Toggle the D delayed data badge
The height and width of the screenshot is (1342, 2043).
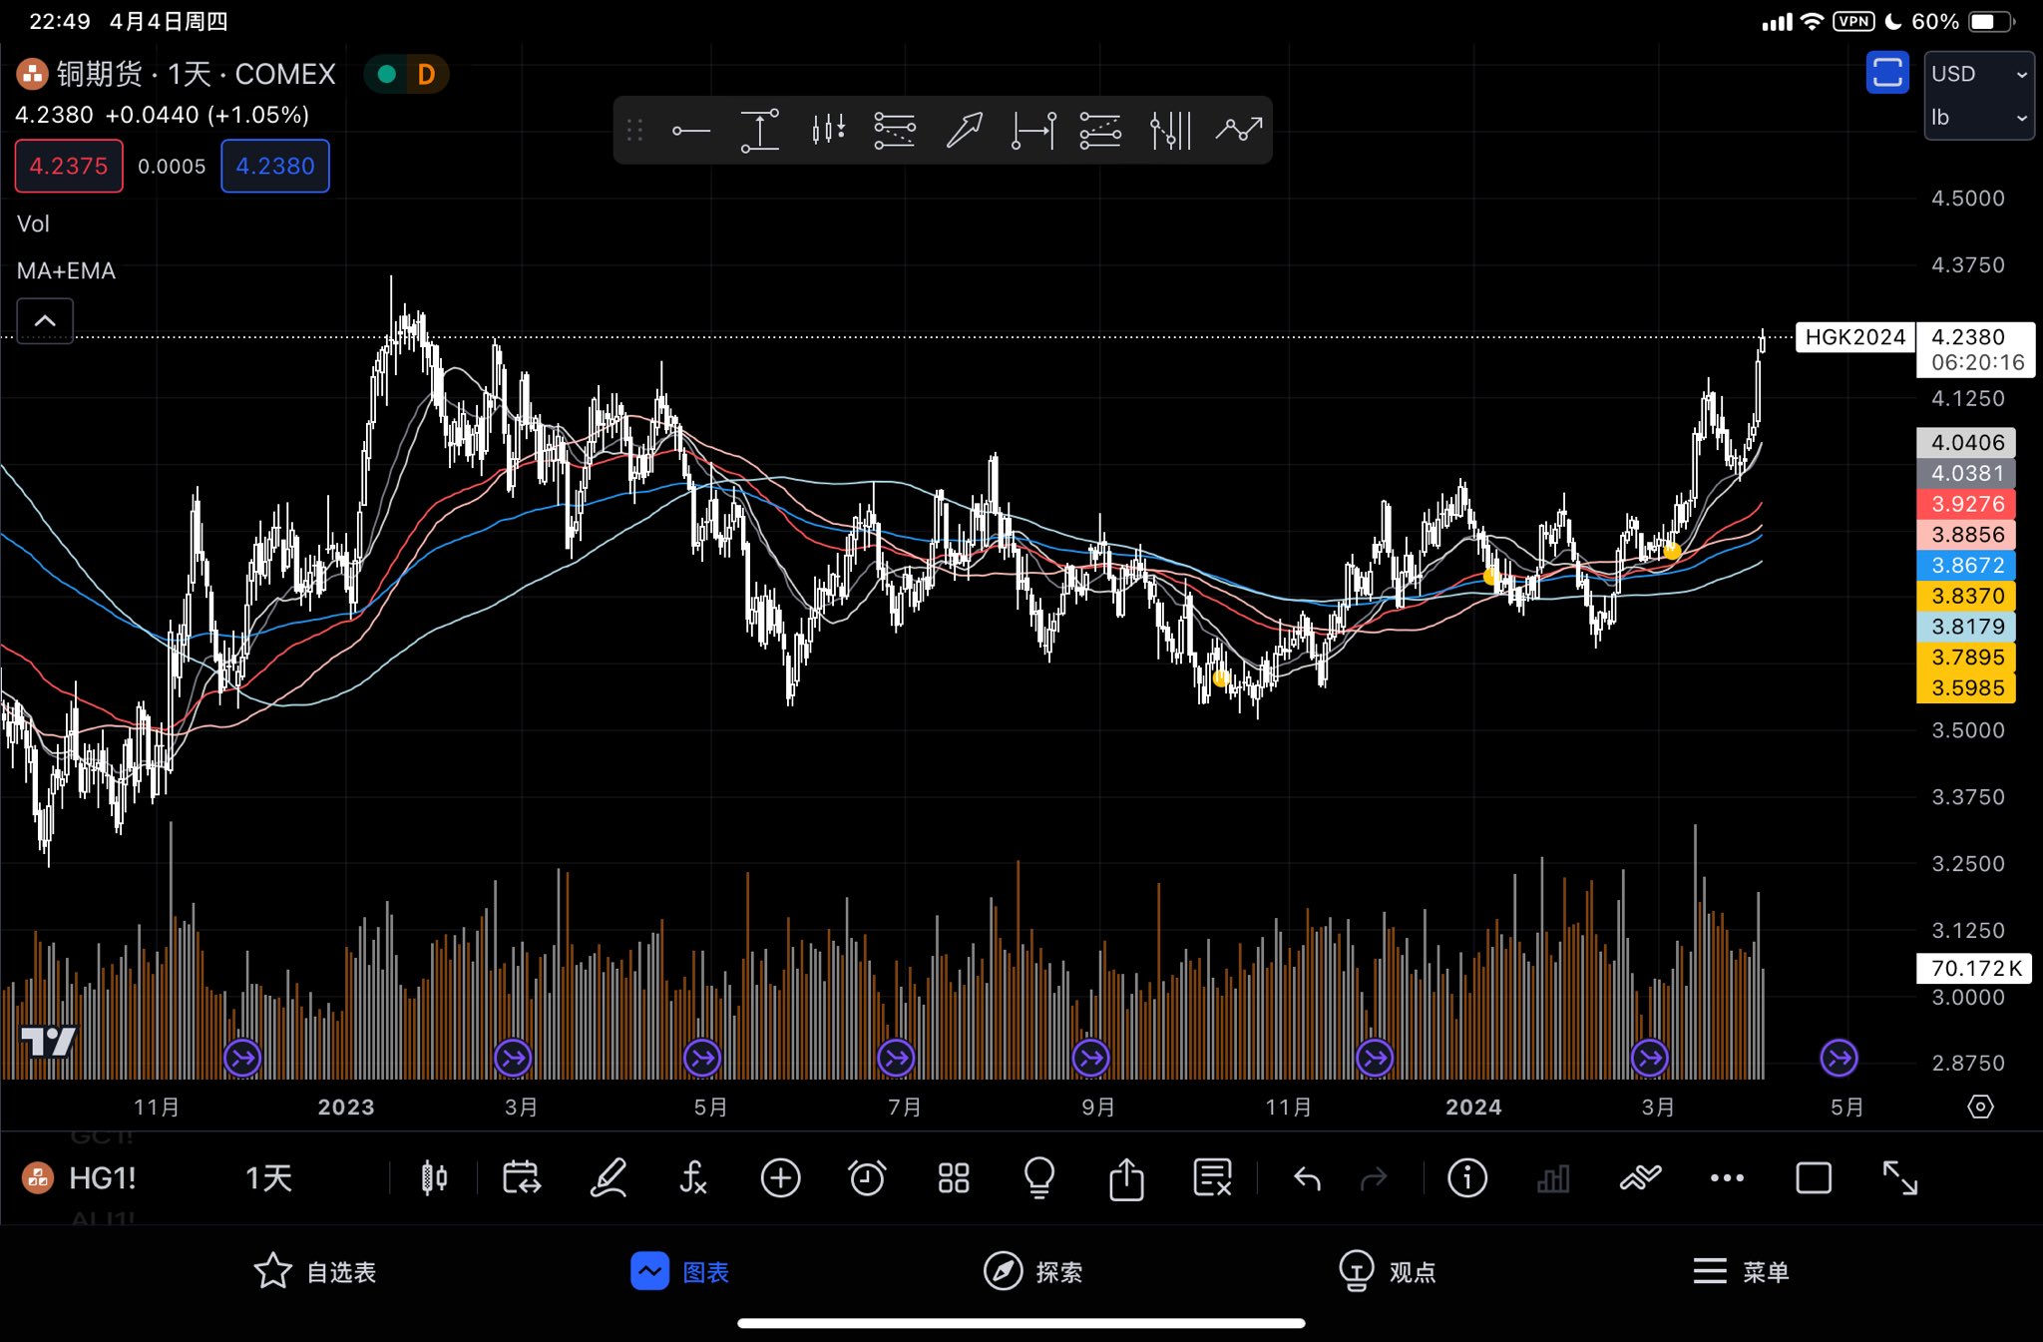(x=426, y=75)
